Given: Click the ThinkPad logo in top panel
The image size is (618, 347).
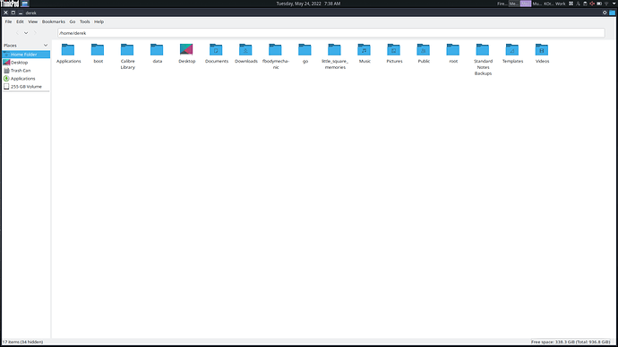Looking at the screenshot, I should (10, 4).
